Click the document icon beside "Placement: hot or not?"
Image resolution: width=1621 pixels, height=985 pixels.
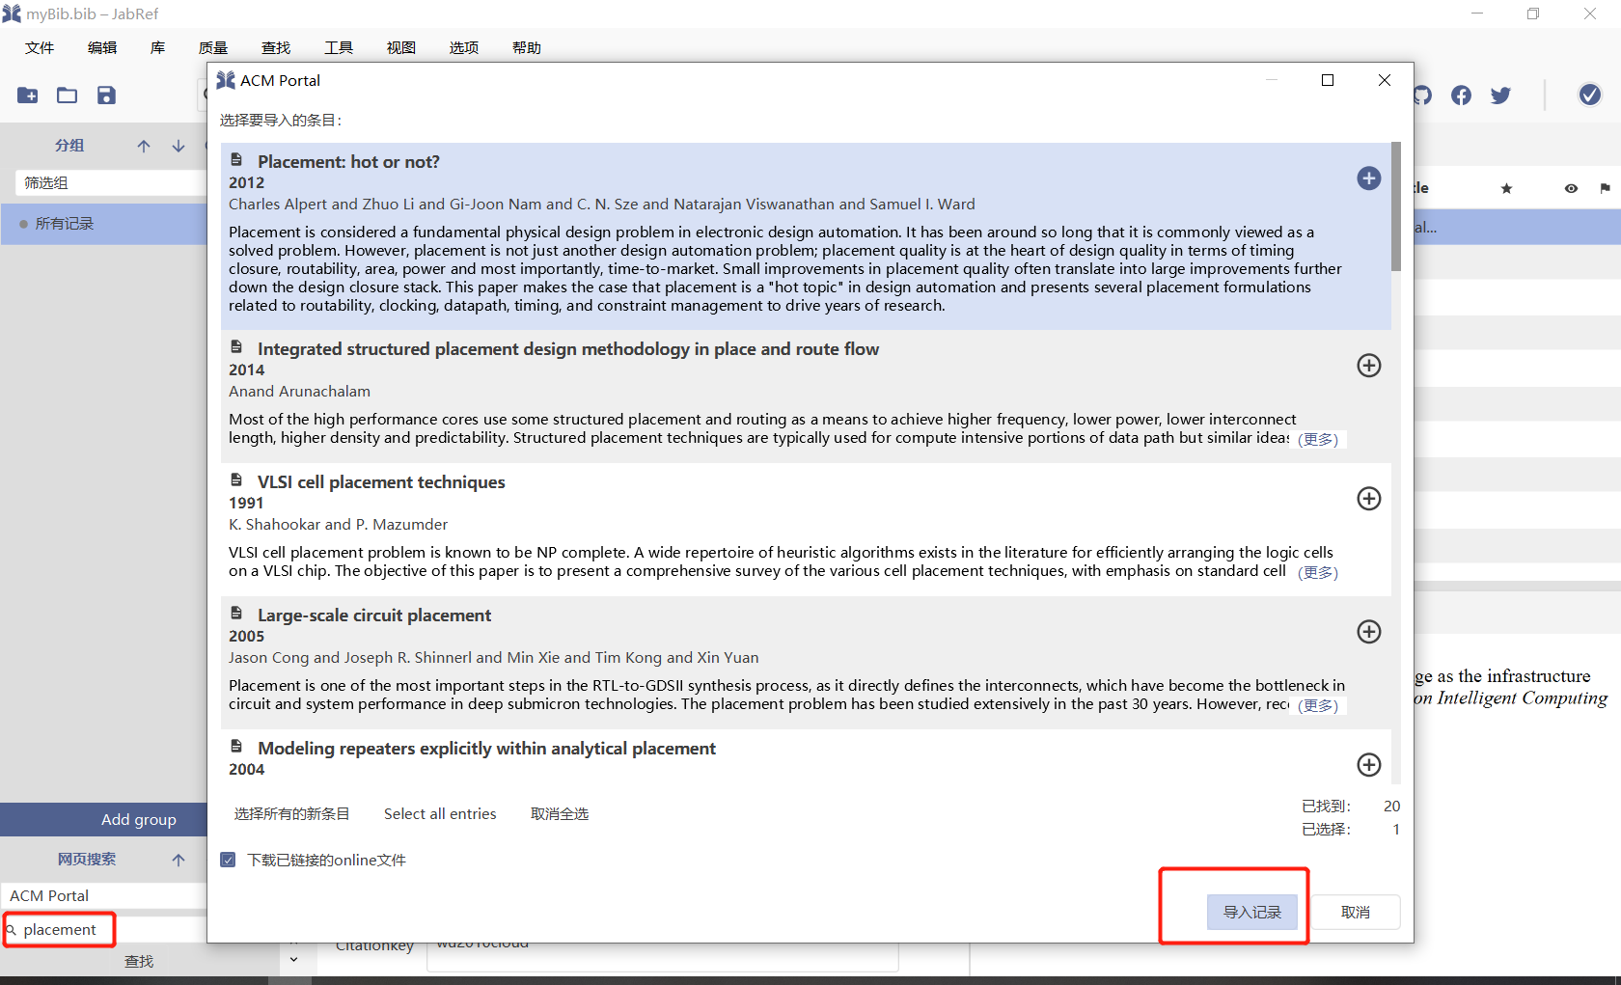point(236,160)
